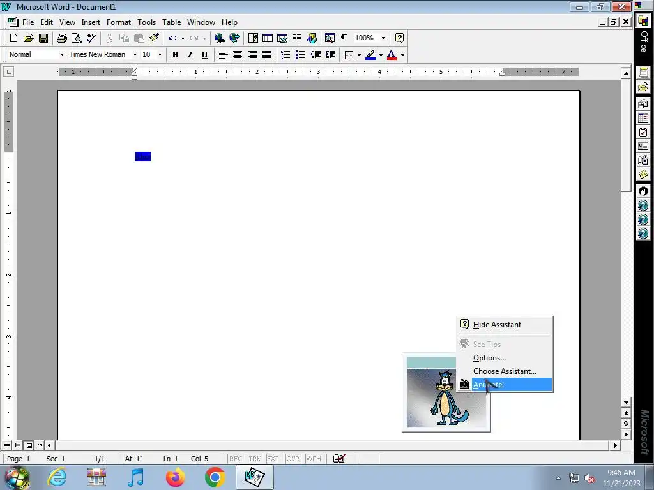The width and height of the screenshot is (654, 490).
Task: Align text to the right
Action: click(252, 55)
